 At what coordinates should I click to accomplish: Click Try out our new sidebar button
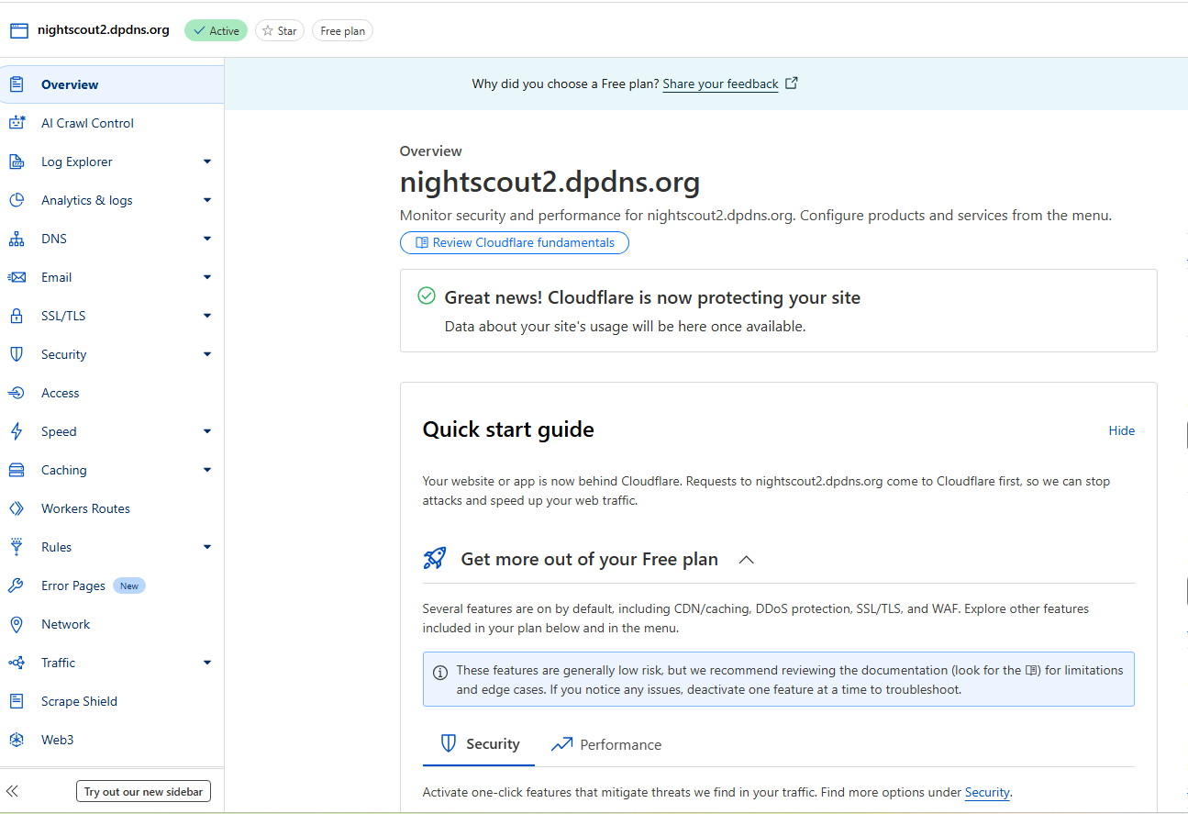tap(143, 791)
